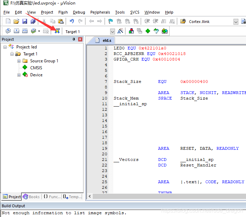Save the current file

(25, 21)
